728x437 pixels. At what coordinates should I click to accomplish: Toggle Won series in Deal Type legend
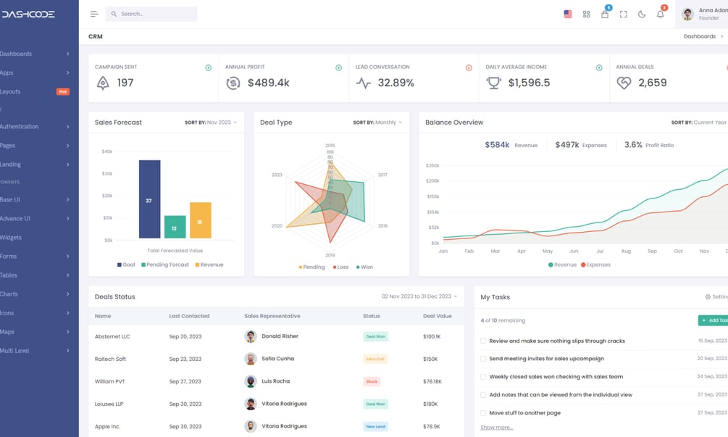pos(365,267)
